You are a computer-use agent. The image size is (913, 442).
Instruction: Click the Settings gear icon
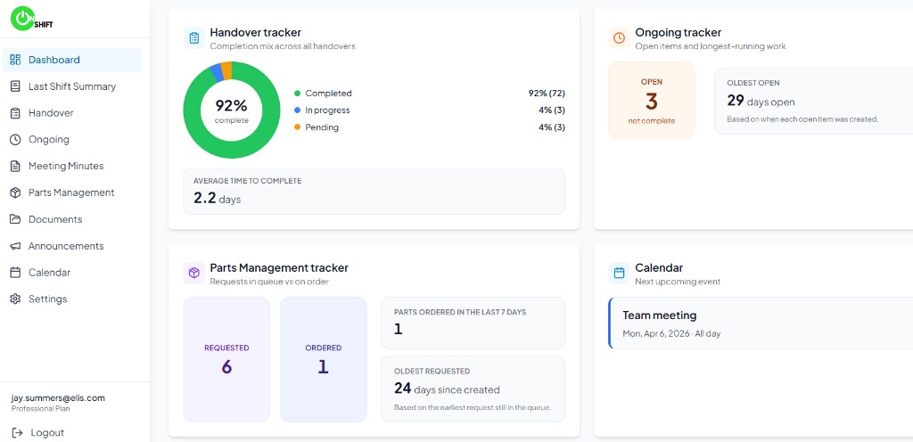pos(15,299)
